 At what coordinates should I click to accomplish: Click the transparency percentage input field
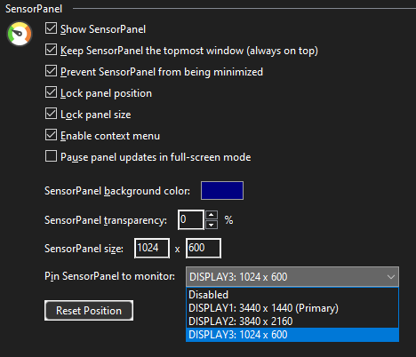coord(191,219)
